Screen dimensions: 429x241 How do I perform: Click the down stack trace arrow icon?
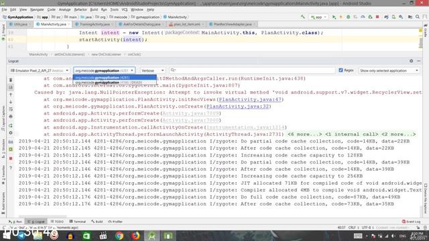click(x=11, y=102)
